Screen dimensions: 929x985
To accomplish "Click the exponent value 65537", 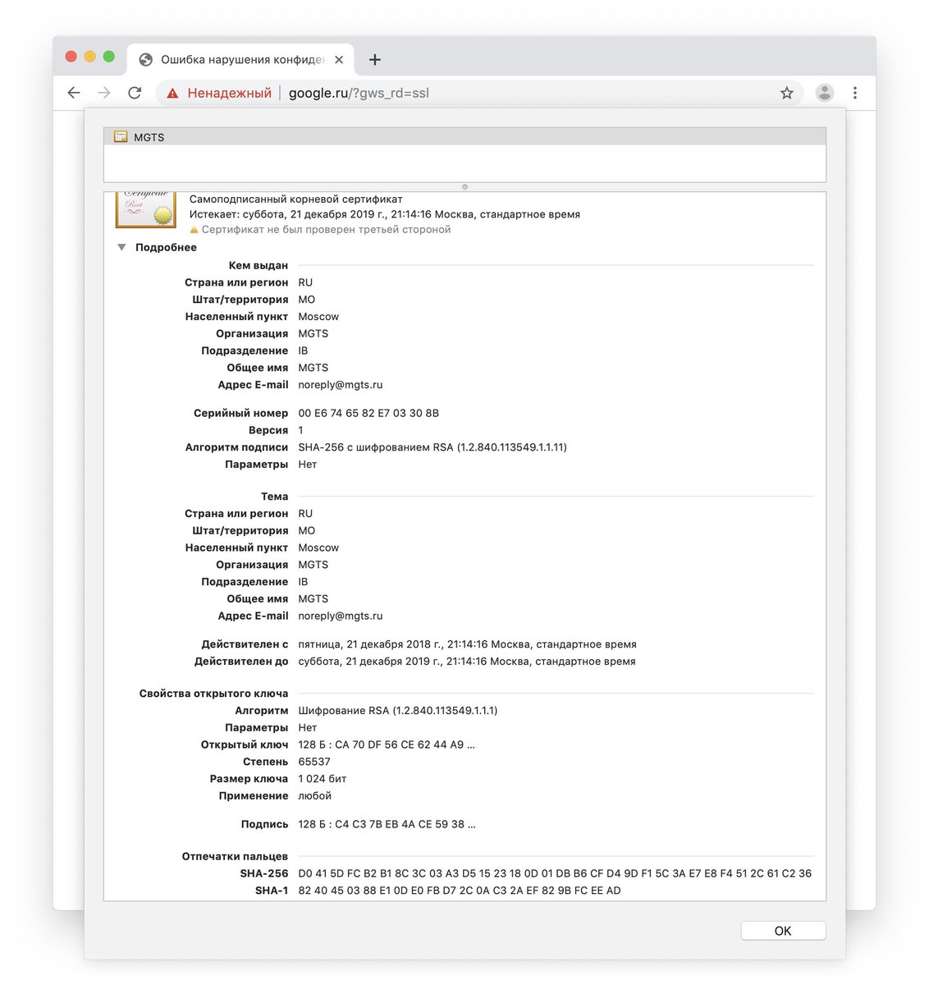I will coord(314,763).
